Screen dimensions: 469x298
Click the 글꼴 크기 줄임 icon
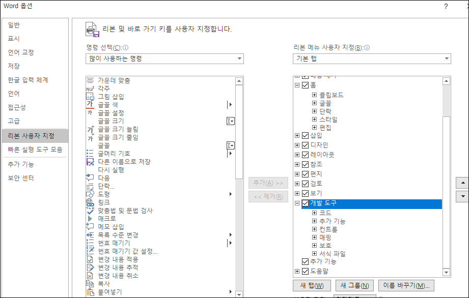point(90,137)
